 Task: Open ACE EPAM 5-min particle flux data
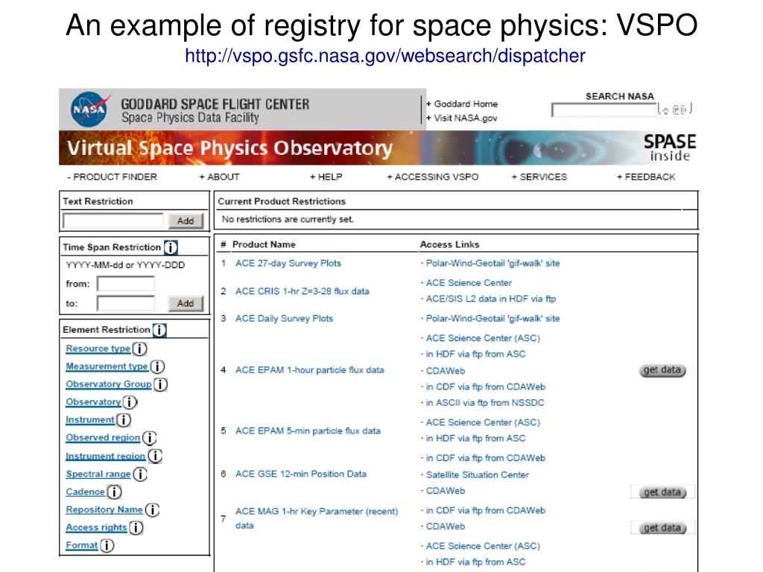pyautogui.click(x=308, y=431)
